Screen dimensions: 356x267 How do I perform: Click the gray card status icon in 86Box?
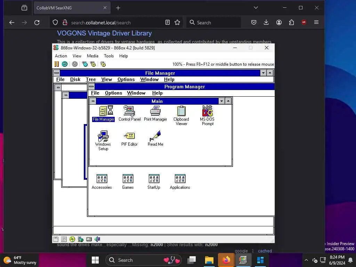point(89,239)
